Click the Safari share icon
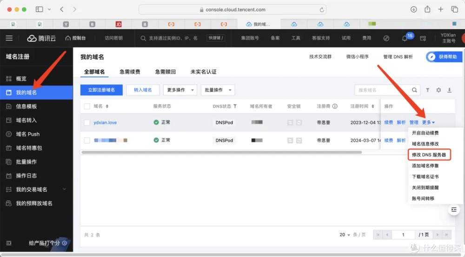This screenshot has height=257, width=465. pos(427,9)
